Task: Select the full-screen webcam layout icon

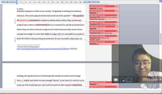Action: (116, 80)
